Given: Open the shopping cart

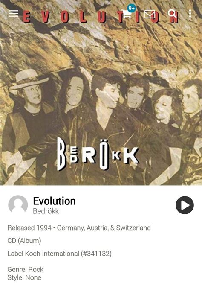Looking at the screenshot, I should pos(126,14).
